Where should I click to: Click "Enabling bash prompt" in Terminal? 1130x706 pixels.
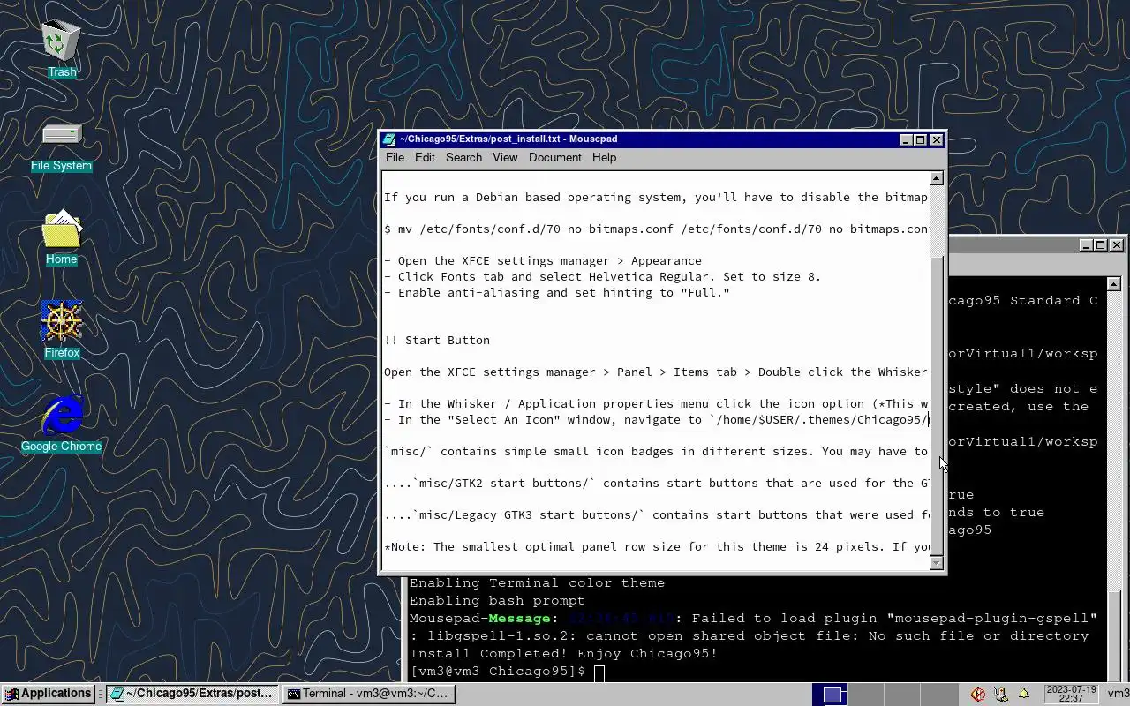(x=497, y=600)
